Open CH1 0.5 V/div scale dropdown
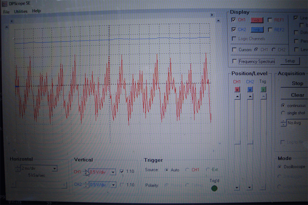The width and height of the screenshot is (308, 205). pyautogui.click(x=113, y=172)
